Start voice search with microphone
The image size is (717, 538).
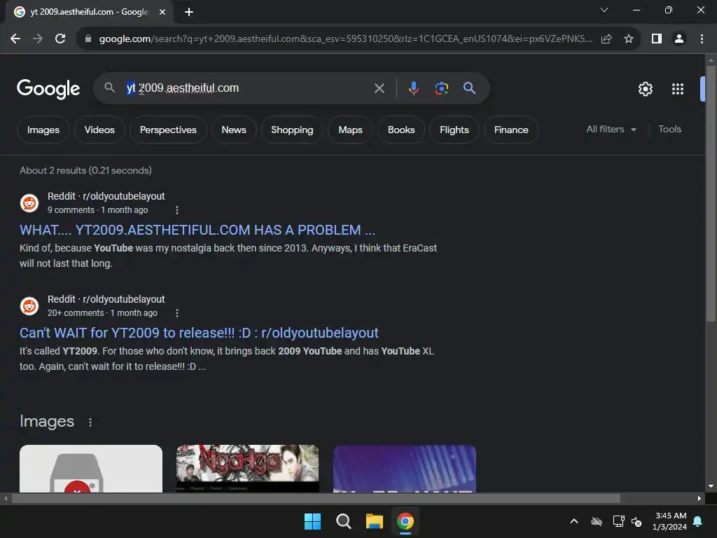(x=413, y=88)
